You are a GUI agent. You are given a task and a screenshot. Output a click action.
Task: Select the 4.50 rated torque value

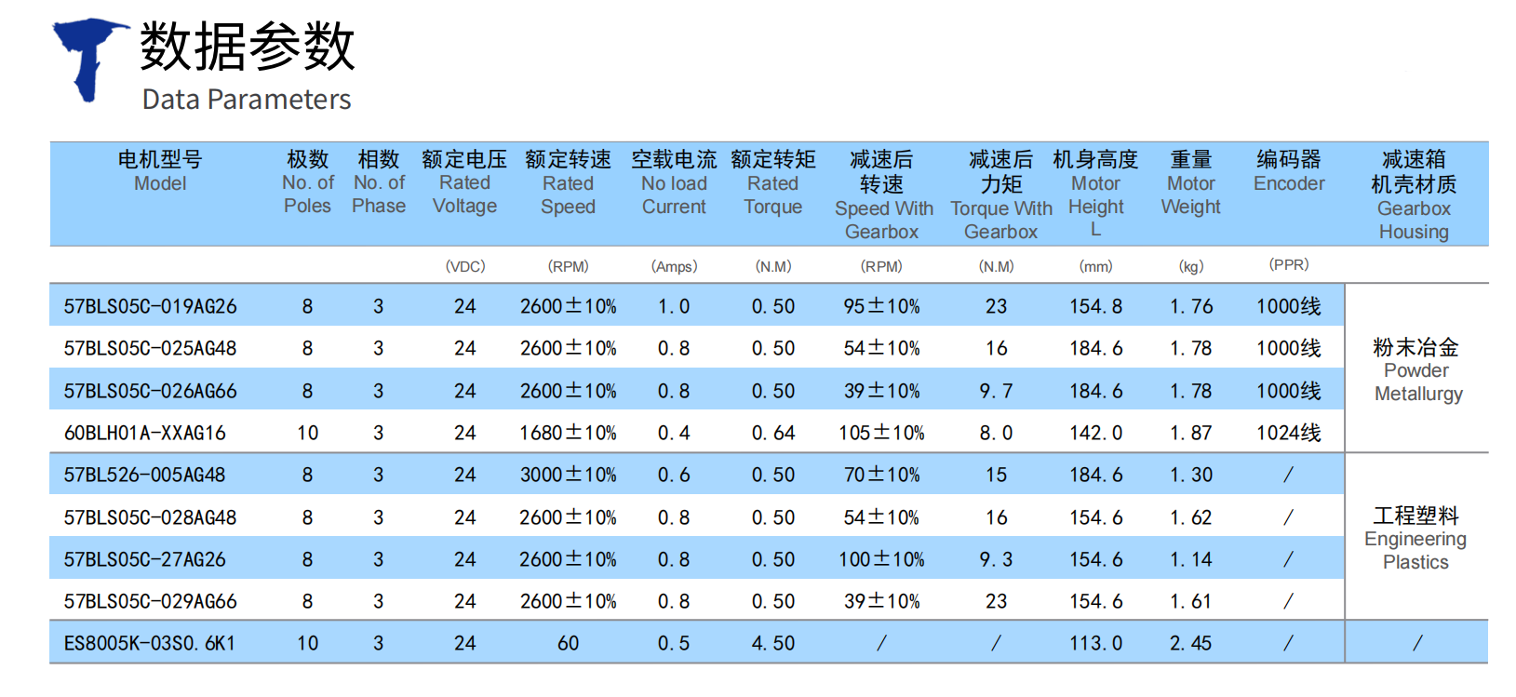(x=772, y=643)
